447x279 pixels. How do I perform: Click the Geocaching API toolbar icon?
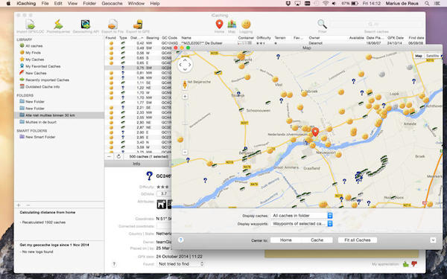85,25
